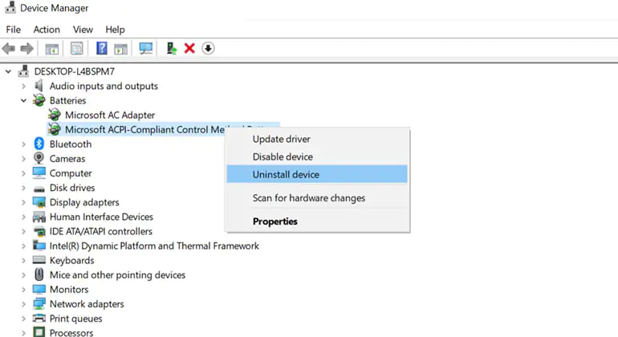The width and height of the screenshot is (618, 337).
Task: Select the Keyboards tree item
Action: (x=71, y=261)
